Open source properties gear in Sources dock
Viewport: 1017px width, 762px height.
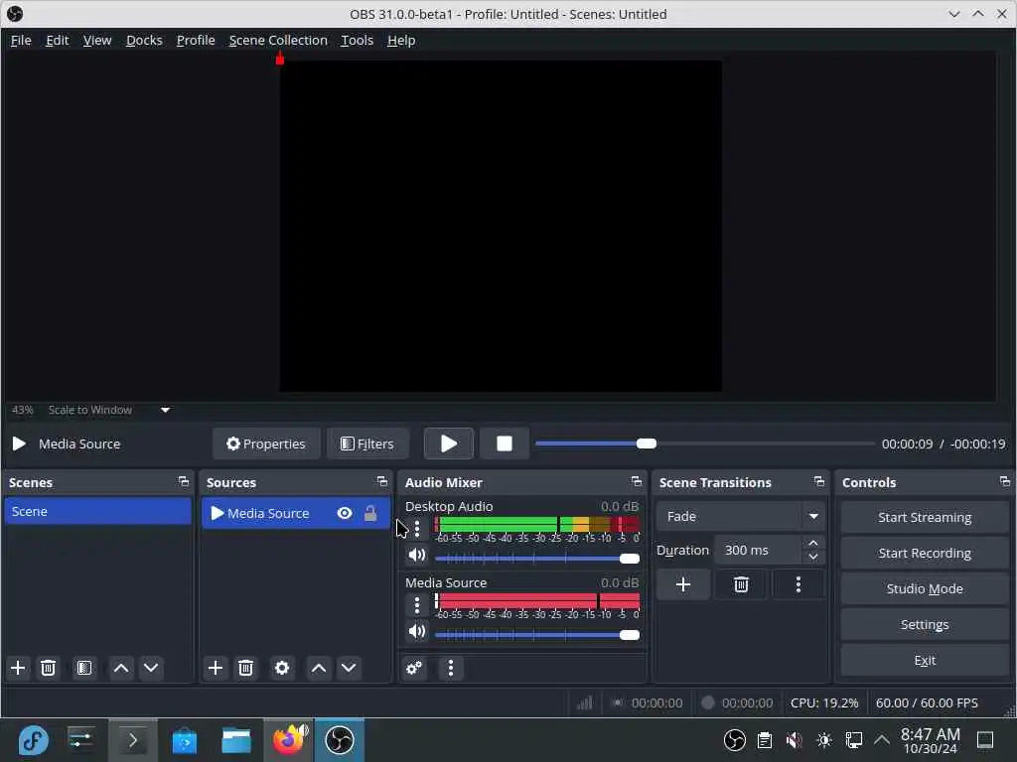(281, 668)
